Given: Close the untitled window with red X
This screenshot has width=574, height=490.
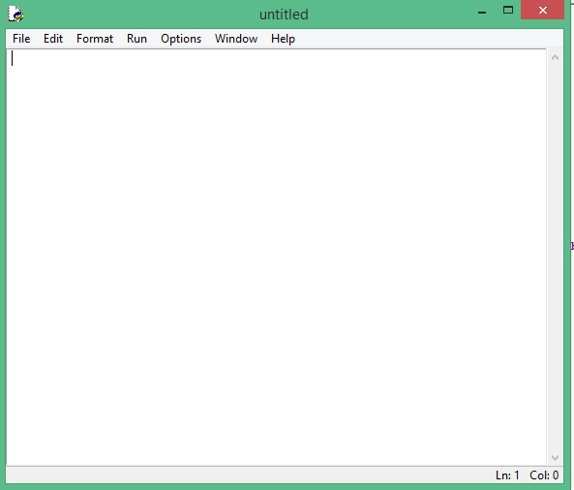Looking at the screenshot, I should tap(542, 11).
